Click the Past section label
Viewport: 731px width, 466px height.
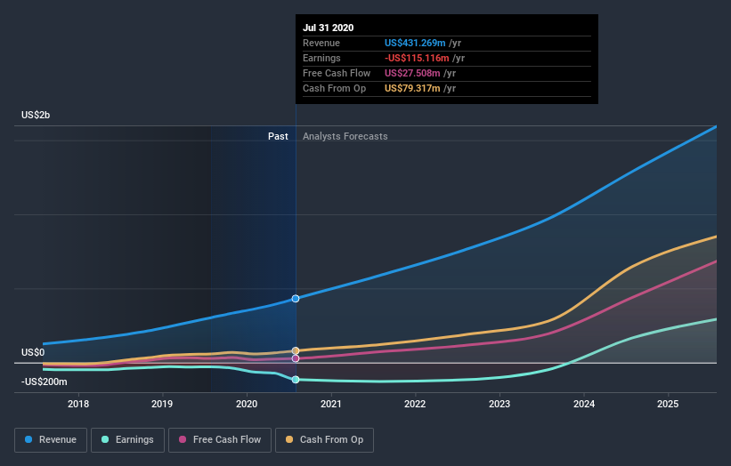point(278,136)
